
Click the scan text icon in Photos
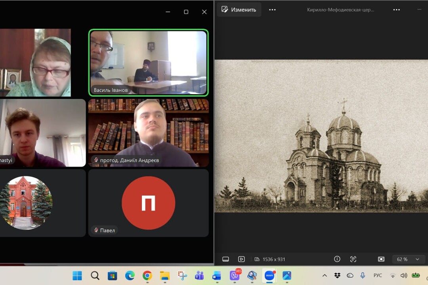[x=353, y=259]
